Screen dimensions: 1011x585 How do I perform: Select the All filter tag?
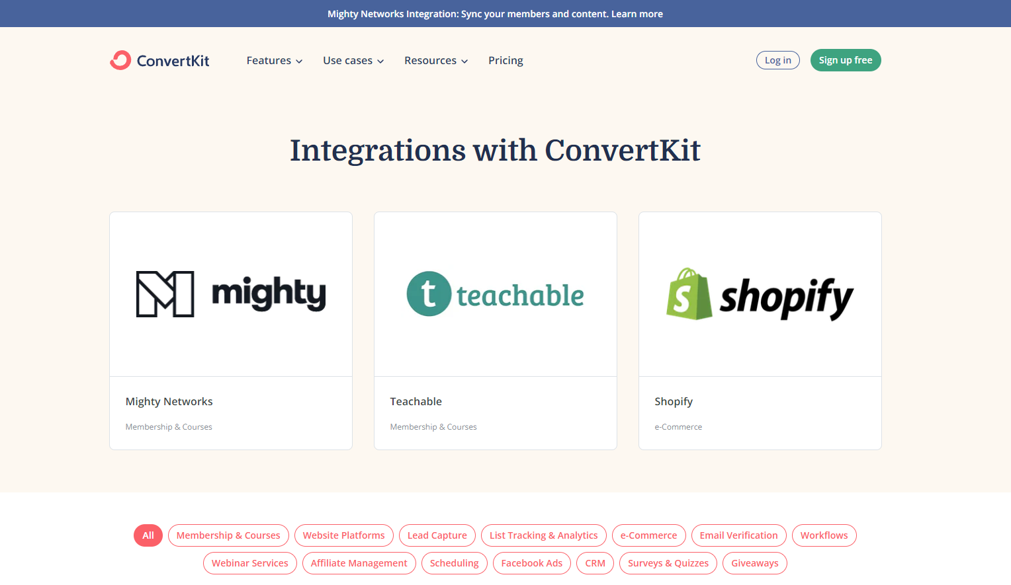point(148,535)
